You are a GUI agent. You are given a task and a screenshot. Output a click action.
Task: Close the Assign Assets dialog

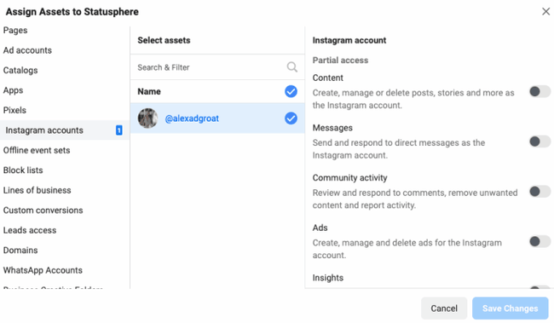click(545, 12)
